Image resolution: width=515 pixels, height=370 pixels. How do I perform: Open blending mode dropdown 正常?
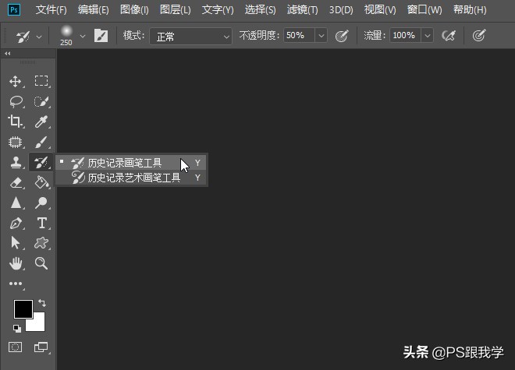click(x=190, y=36)
